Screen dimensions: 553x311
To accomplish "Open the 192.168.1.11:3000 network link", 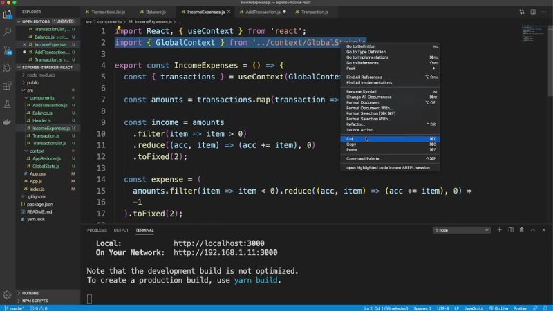I will [225, 252].
